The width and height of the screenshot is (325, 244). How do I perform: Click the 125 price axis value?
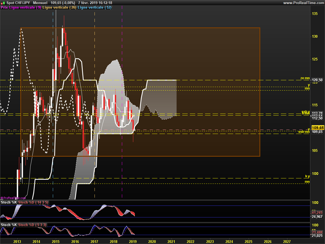point(315,59)
